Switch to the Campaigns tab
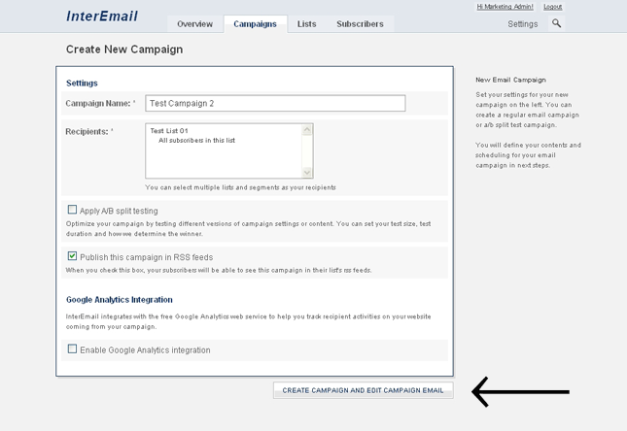The image size is (627, 431). tap(255, 24)
